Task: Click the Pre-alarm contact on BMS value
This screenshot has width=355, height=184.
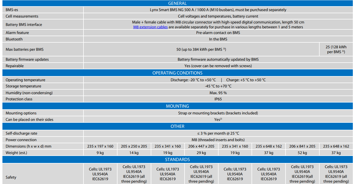Action: click(x=218, y=33)
